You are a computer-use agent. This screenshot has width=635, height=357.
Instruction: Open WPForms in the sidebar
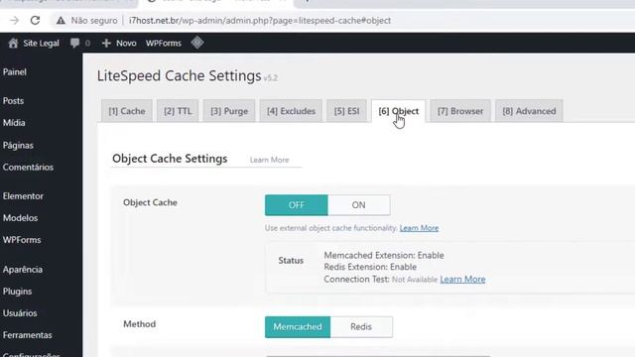(22, 240)
